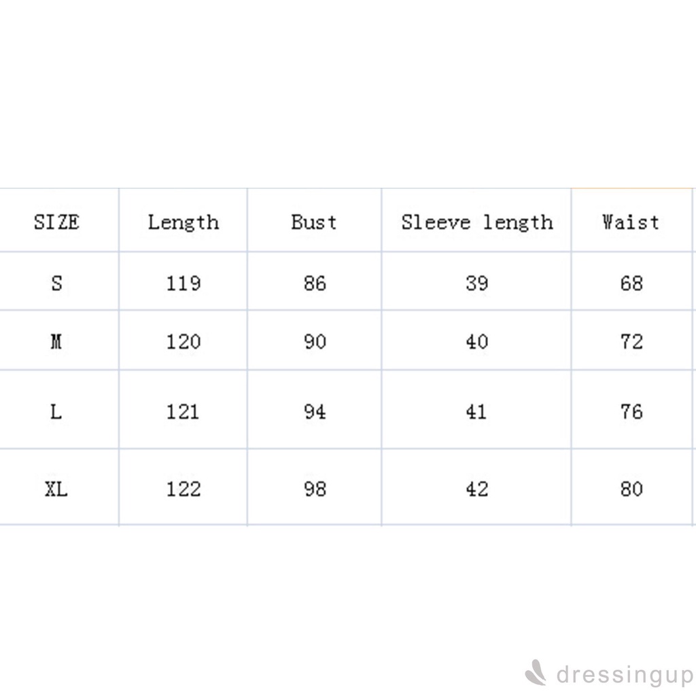Image resolution: width=696 pixels, height=696 pixels.
Task: Select waist value 80 in XL row
Action: (x=631, y=489)
